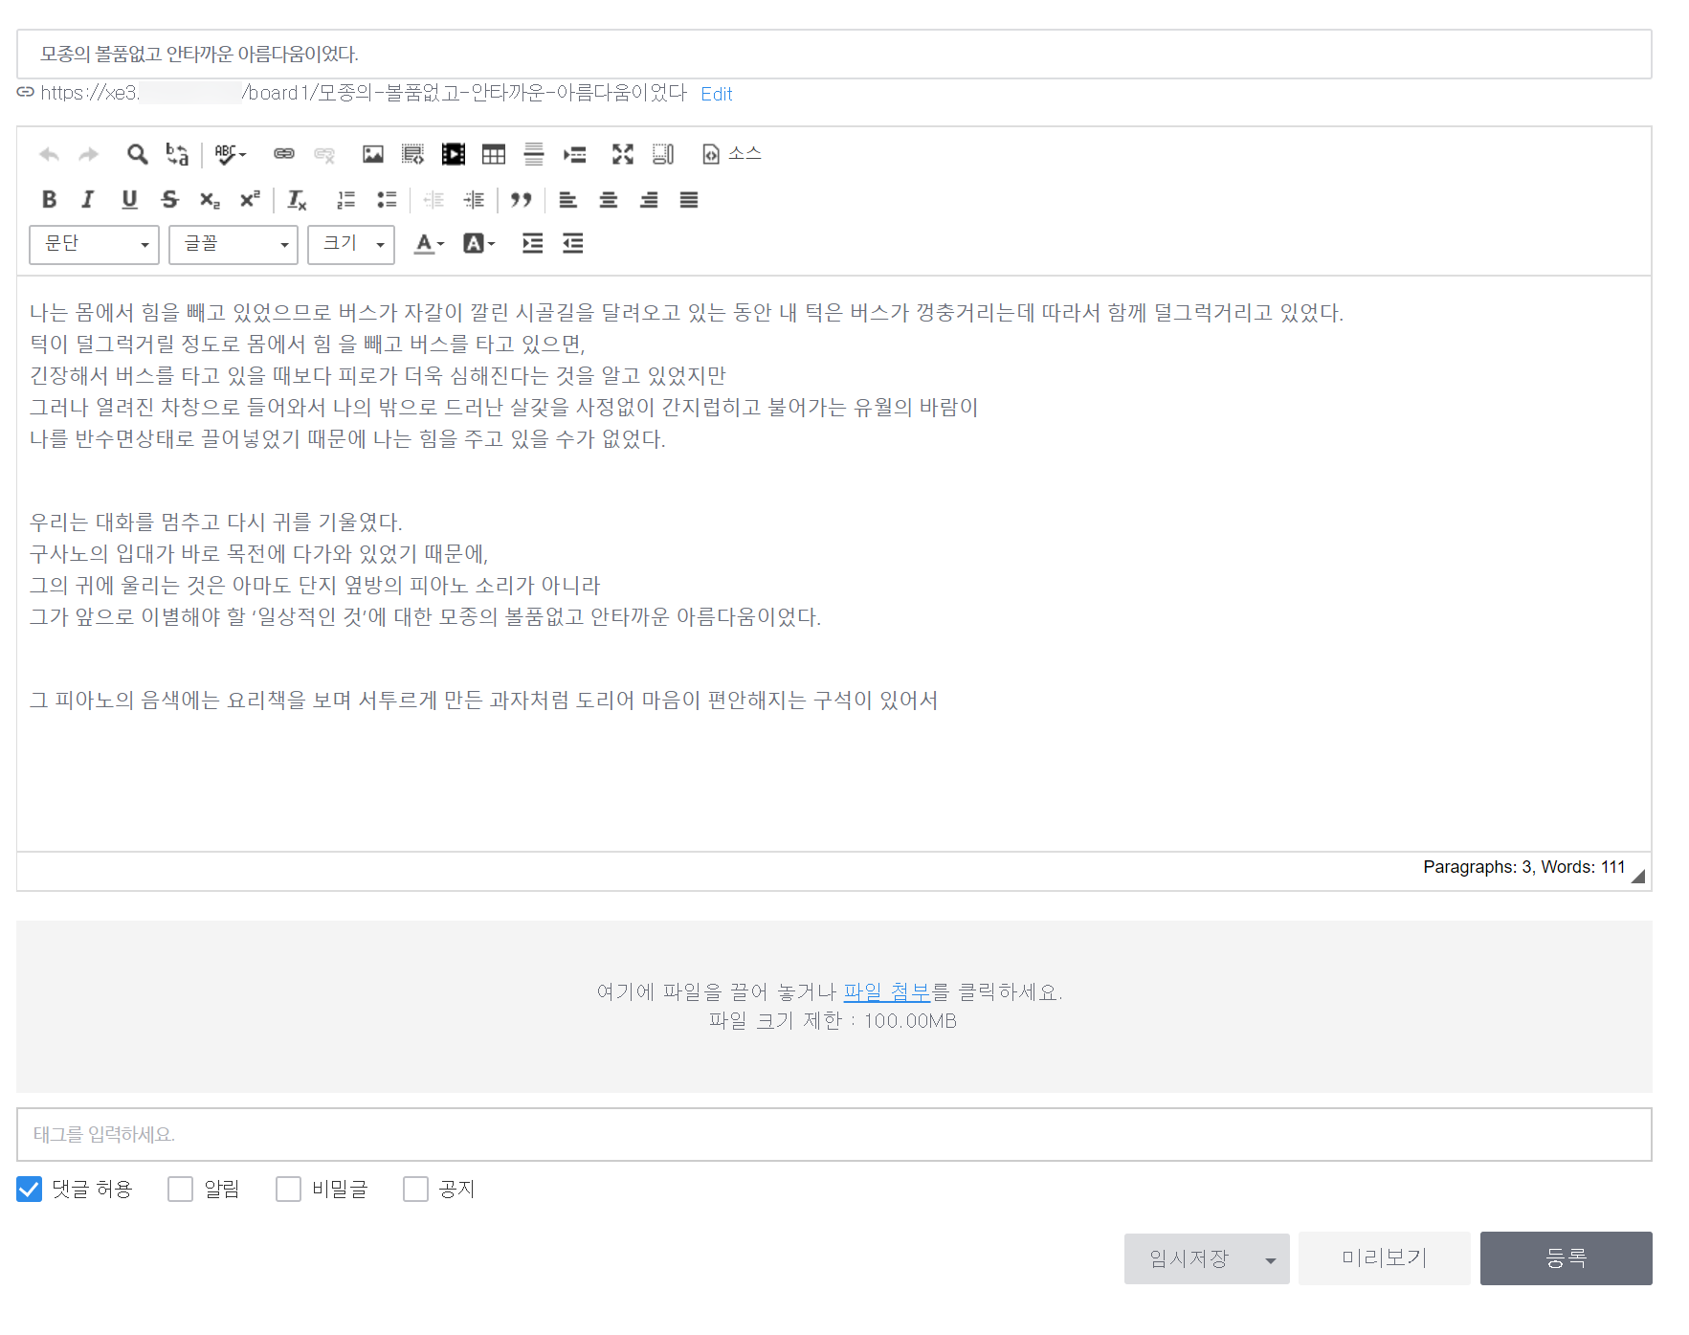Open the 크기 font size dropdown
1689x1335 pixels.
351,244
